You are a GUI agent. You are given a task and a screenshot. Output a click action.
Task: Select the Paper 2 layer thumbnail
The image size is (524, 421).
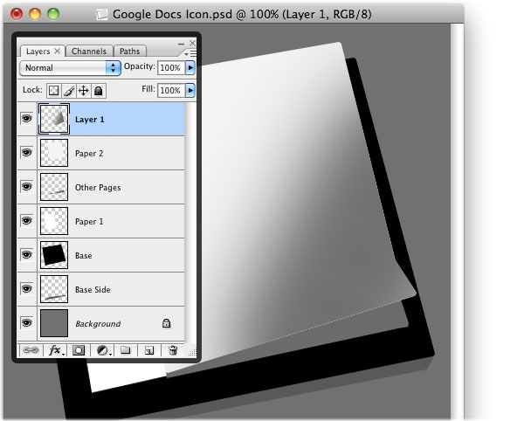pos(54,153)
